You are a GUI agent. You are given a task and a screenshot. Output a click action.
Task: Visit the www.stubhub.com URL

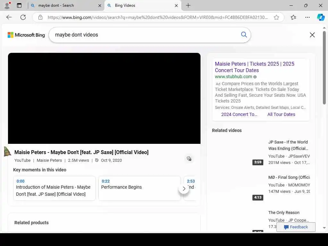[234, 77]
